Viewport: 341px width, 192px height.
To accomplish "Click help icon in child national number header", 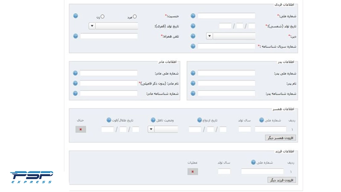I will 253,162.
